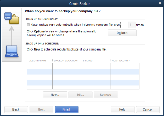Finish the backup wizard
This screenshot has height=116, width=164.
(67, 110)
